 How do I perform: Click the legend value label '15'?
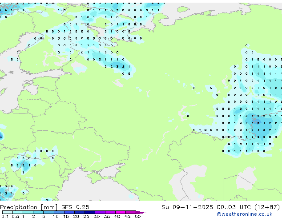tap(66, 216)
